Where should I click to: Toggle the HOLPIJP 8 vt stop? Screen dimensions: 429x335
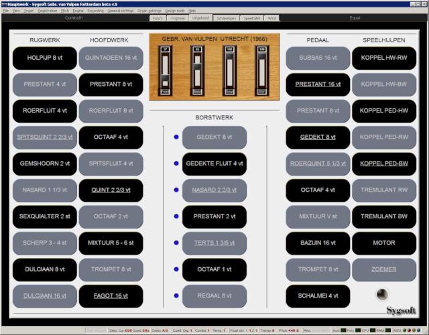pyautogui.click(x=44, y=58)
